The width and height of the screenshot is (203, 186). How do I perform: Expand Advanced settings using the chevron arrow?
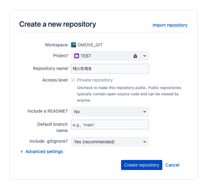[22, 151]
